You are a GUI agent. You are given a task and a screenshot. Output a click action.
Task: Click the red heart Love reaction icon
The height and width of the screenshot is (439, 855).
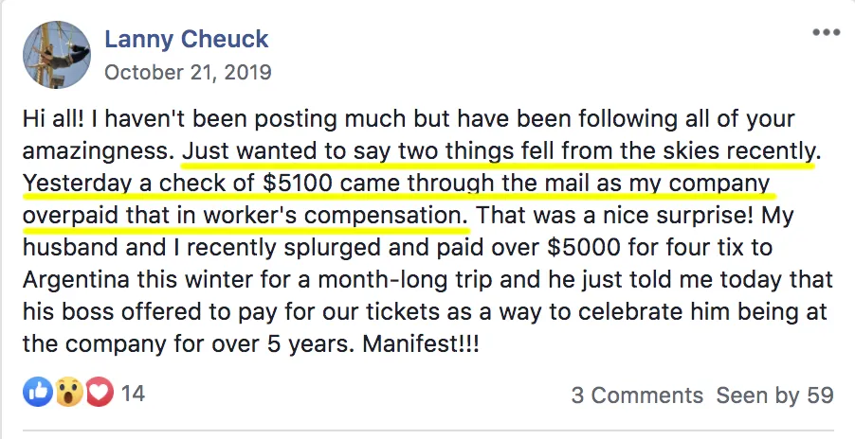click(x=100, y=393)
